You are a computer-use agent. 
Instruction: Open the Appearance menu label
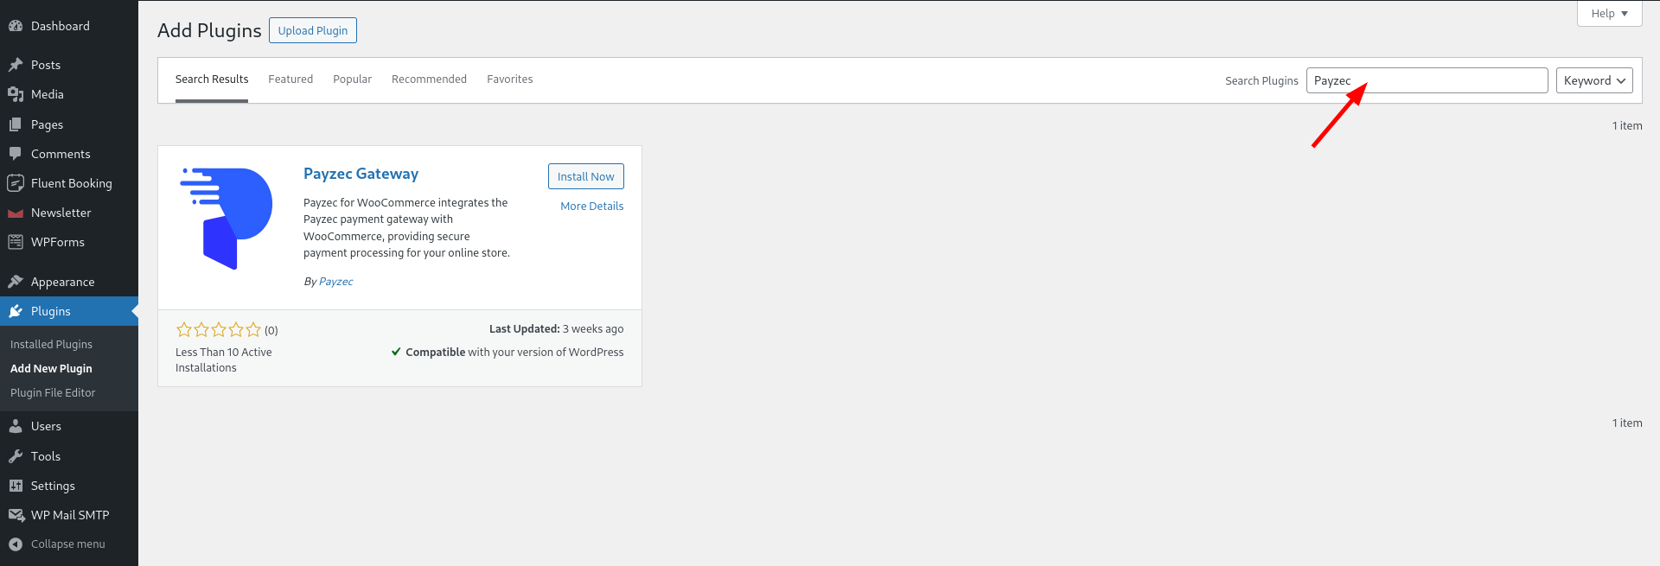coord(63,282)
